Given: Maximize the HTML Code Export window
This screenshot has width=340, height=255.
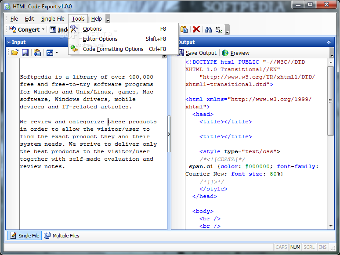Looking at the screenshot, I should 310,4.
